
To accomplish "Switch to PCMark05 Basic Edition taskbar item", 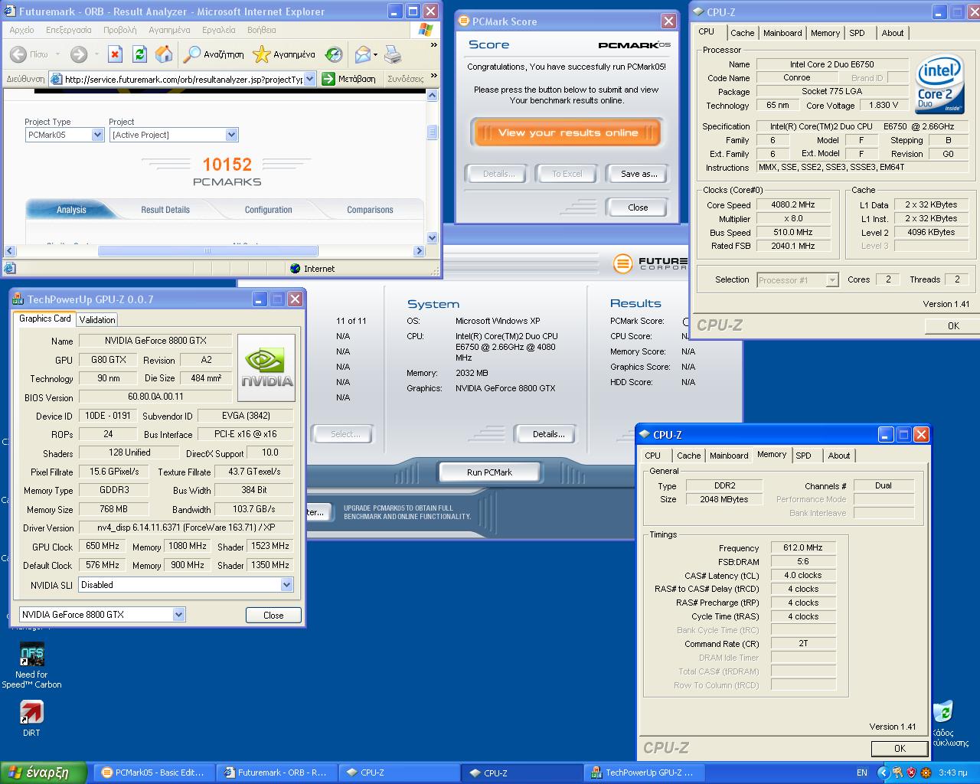I will click(x=152, y=773).
